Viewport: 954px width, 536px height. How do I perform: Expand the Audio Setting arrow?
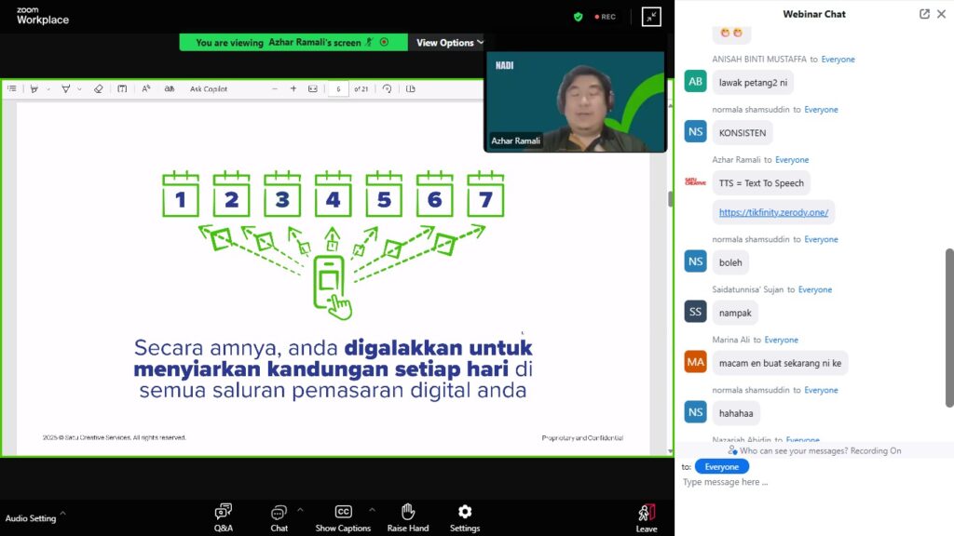(62, 513)
